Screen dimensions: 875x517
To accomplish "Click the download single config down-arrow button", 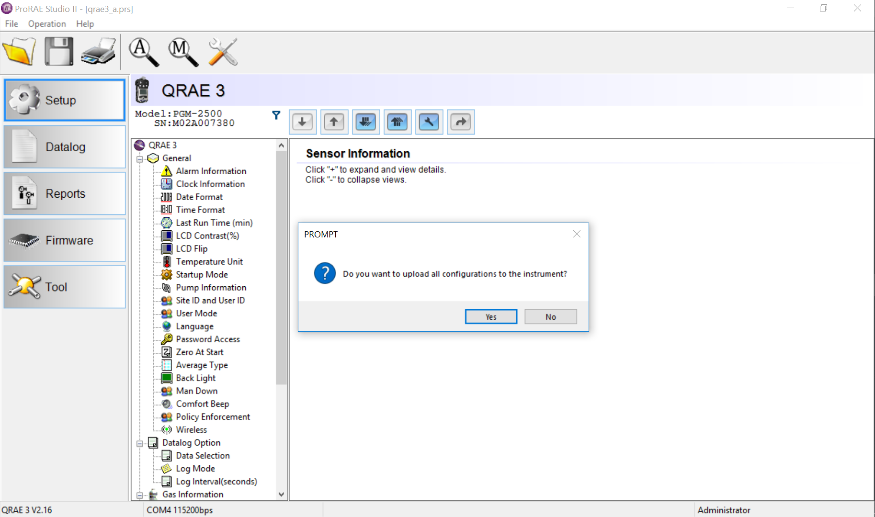I will tap(302, 122).
